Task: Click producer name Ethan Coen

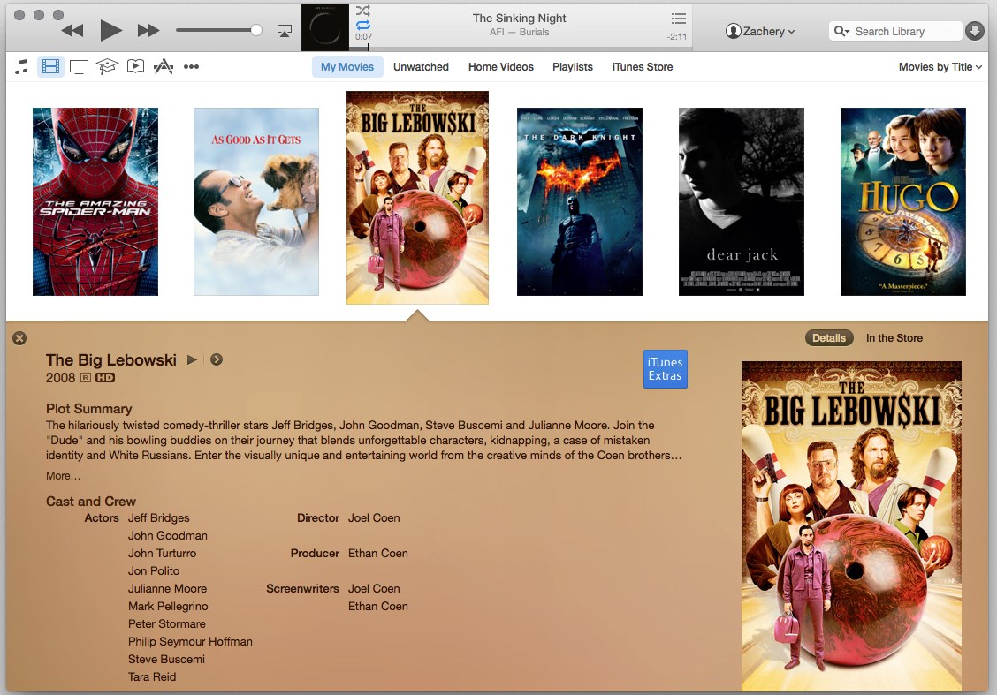Action: [x=377, y=554]
